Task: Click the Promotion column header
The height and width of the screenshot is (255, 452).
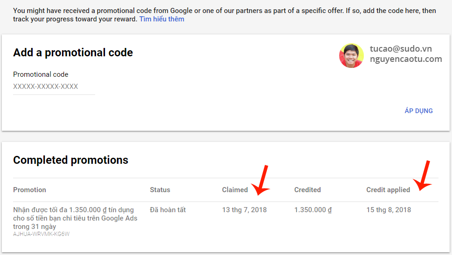Action: pyautogui.click(x=29, y=190)
